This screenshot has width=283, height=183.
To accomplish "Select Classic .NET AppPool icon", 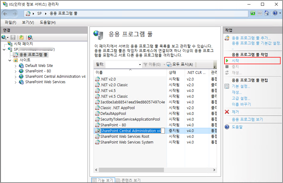I will [97, 108].
